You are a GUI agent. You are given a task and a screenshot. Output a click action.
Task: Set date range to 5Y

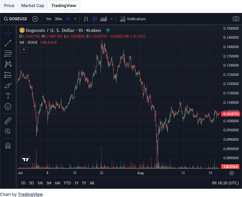coord(84,183)
